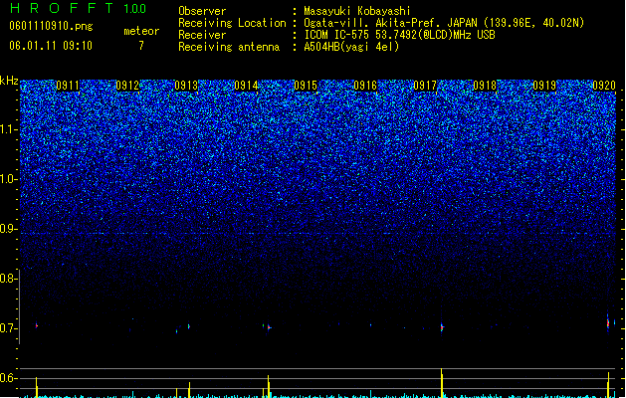
Task: Click the 0916 time marker
Action: coord(365,86)
